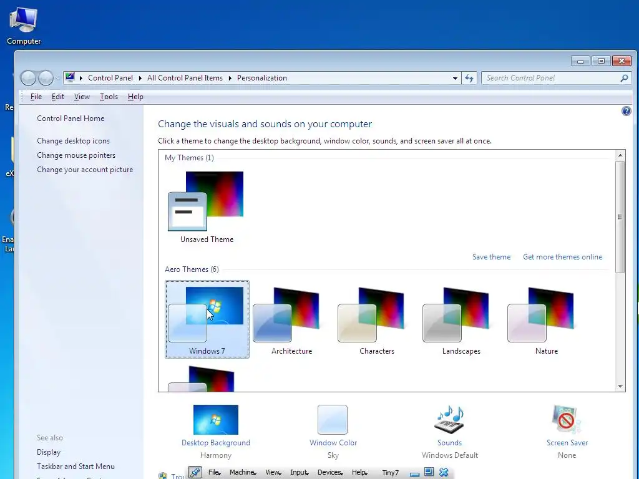Image resolution: width=639 pixels, height=479 pixels.
Task: Expand the address bar history dropdown
Action: 455,78
